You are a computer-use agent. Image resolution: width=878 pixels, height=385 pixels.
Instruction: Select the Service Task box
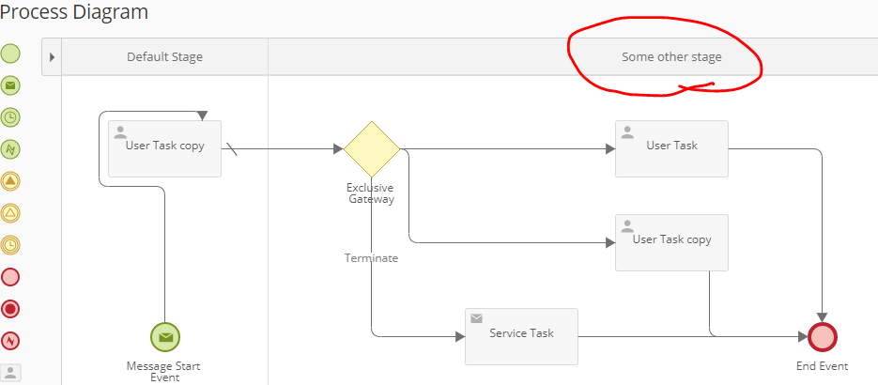point(521,336)
